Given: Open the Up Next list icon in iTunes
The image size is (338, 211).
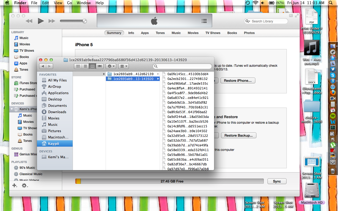Looking at the screenshot, I should click(x=204, y=21).
